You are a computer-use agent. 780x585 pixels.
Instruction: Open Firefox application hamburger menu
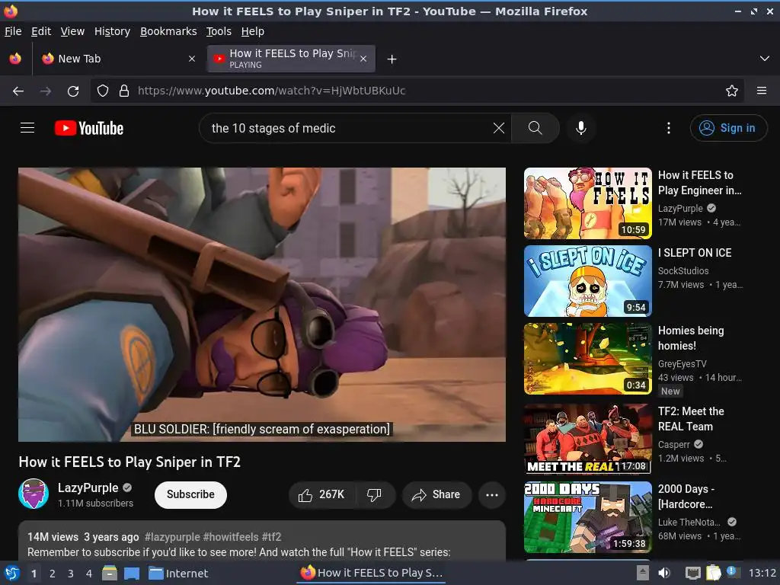tap(762, 91)
